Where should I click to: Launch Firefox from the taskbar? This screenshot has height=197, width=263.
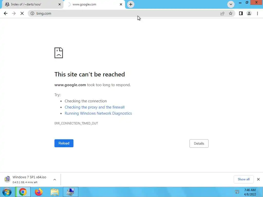coord(39,192)
